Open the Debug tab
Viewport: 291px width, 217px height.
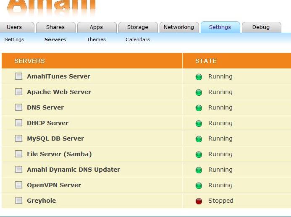click(261, 27)
